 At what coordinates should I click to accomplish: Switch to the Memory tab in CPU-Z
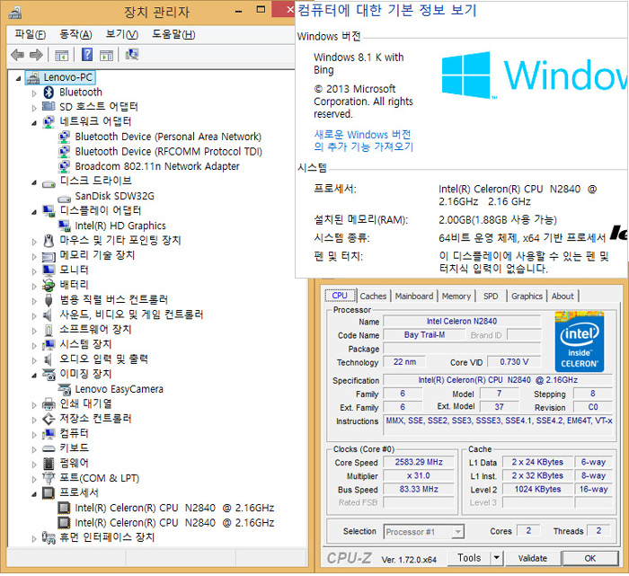(x=456, y=296)
